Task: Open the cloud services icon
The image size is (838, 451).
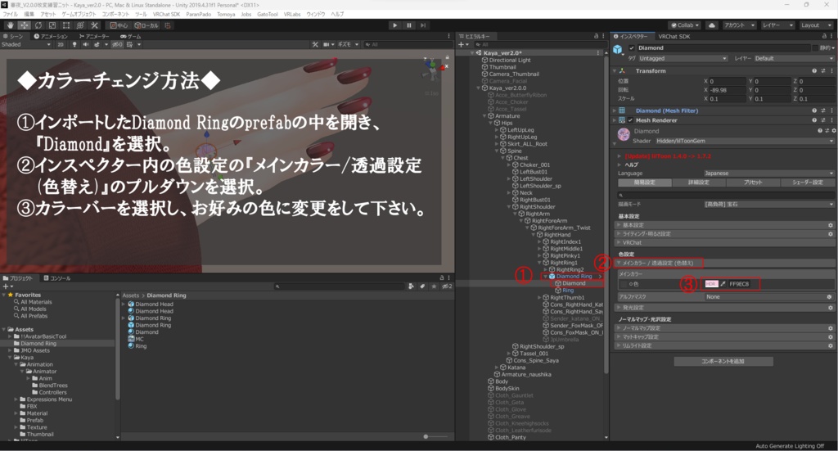Action: [712, 25]
